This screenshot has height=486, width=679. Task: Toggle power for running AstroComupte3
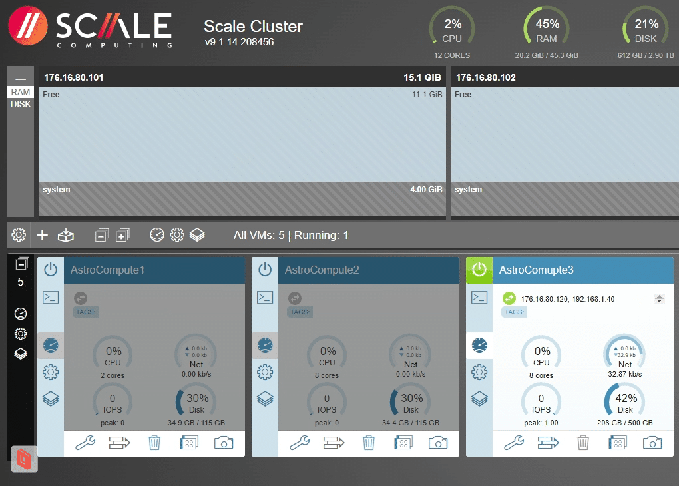[479, 270]
